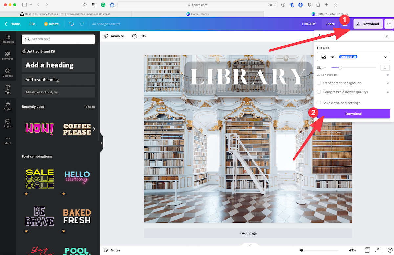
Task: Select the COFFEE PLEASE text style
Action: pos(77,129)
